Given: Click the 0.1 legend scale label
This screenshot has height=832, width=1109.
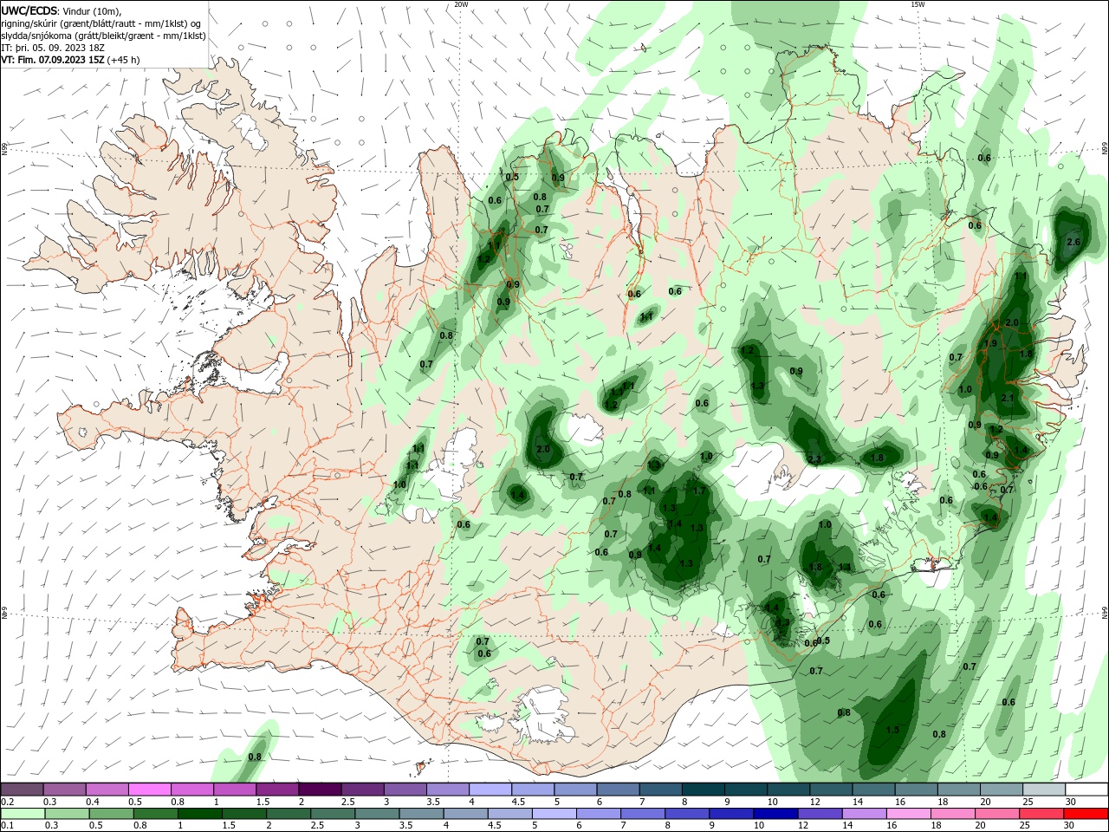Looking at the screenshot, I should click(x=8, y=826).
